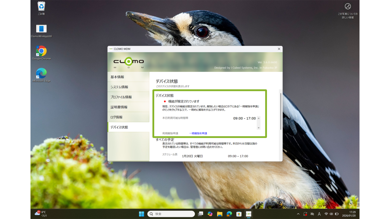Open the ClomoWinAppUtil desktop shortcut
Viewport: 390px width, 219px height.
click(41, 29)
